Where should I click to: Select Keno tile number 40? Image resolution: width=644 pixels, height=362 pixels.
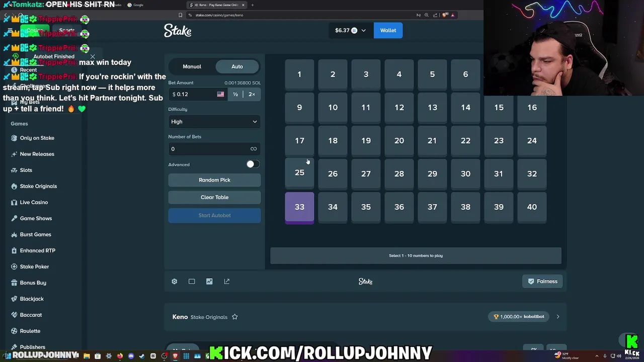(x=532, y=207)
